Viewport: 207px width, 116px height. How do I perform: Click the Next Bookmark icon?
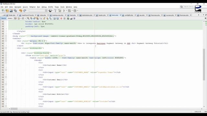pyautogui.click(x=48, y=19)
